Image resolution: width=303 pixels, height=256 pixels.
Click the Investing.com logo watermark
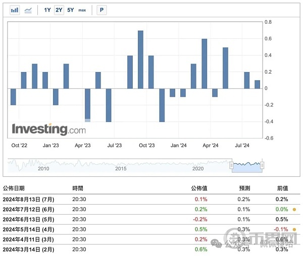(x=49, y=130)
